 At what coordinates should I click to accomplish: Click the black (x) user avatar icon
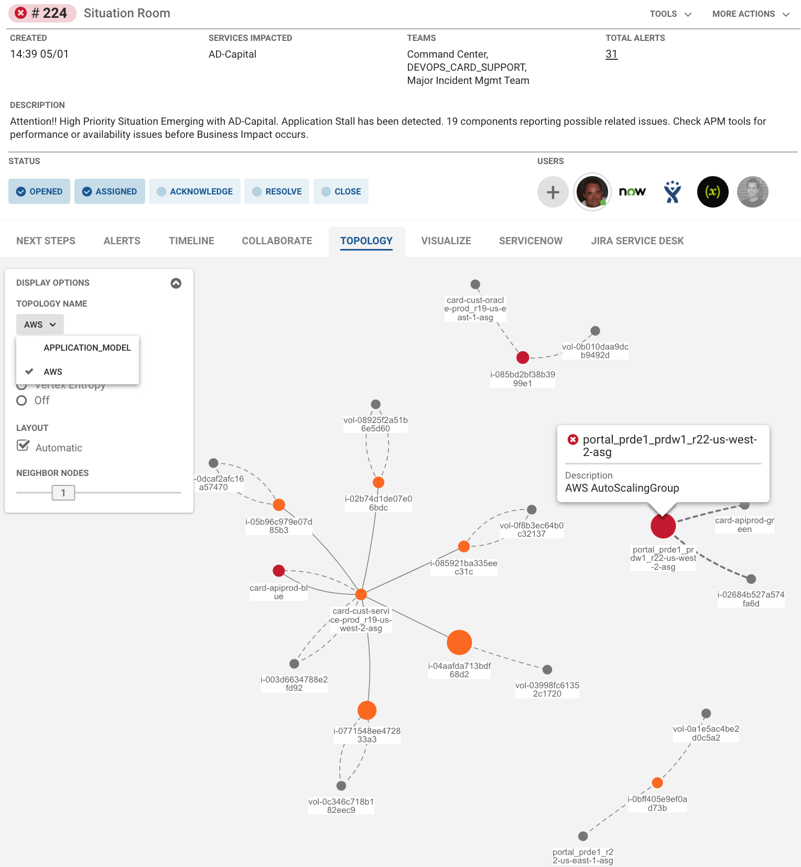click(712, 192)
